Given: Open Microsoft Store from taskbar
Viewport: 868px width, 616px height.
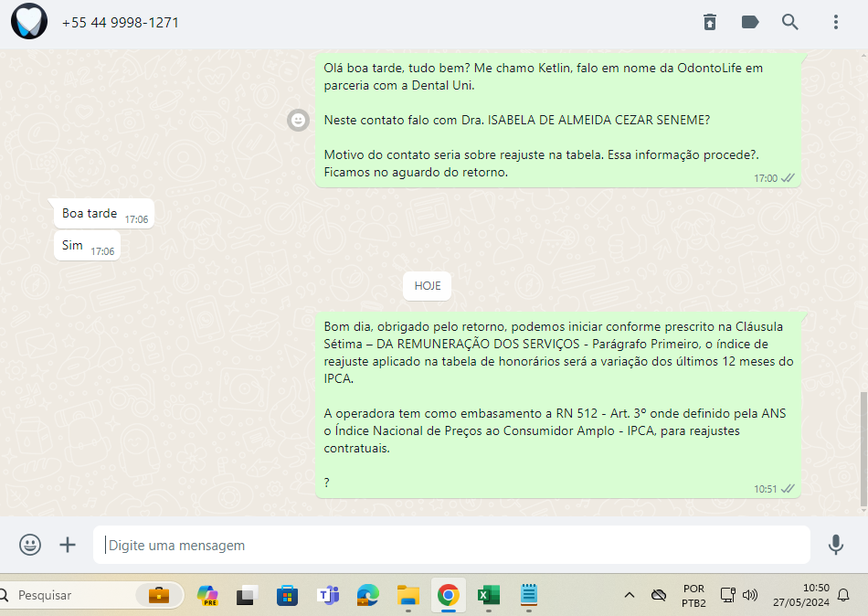Looking at the screenshot, I should click(x=287, y=595).
